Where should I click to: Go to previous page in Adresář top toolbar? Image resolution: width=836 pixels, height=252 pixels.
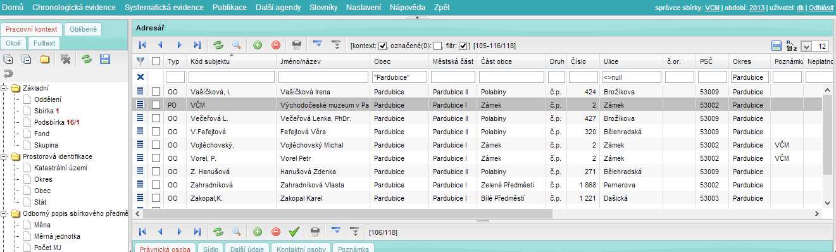[160, 46]
